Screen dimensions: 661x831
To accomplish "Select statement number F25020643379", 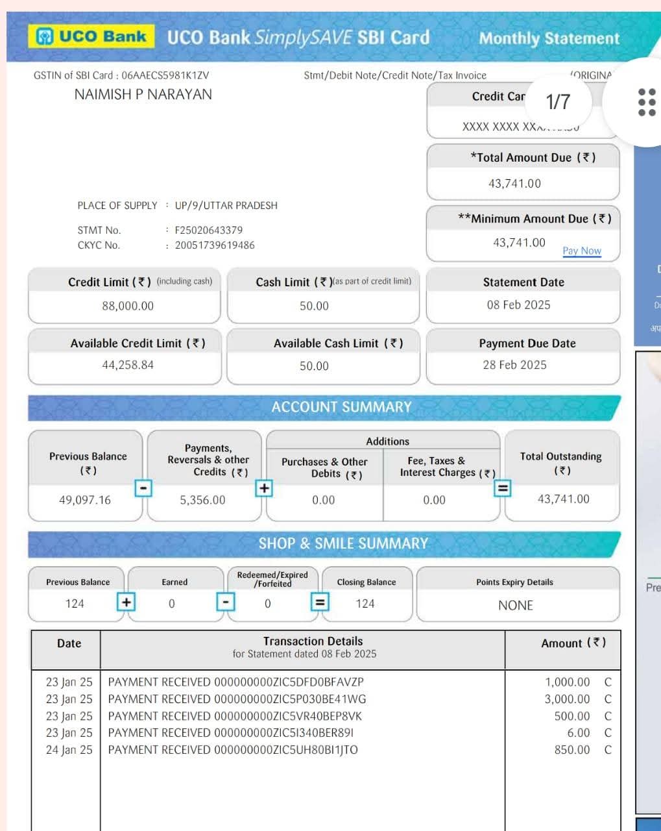I will (x=209, y=230).
